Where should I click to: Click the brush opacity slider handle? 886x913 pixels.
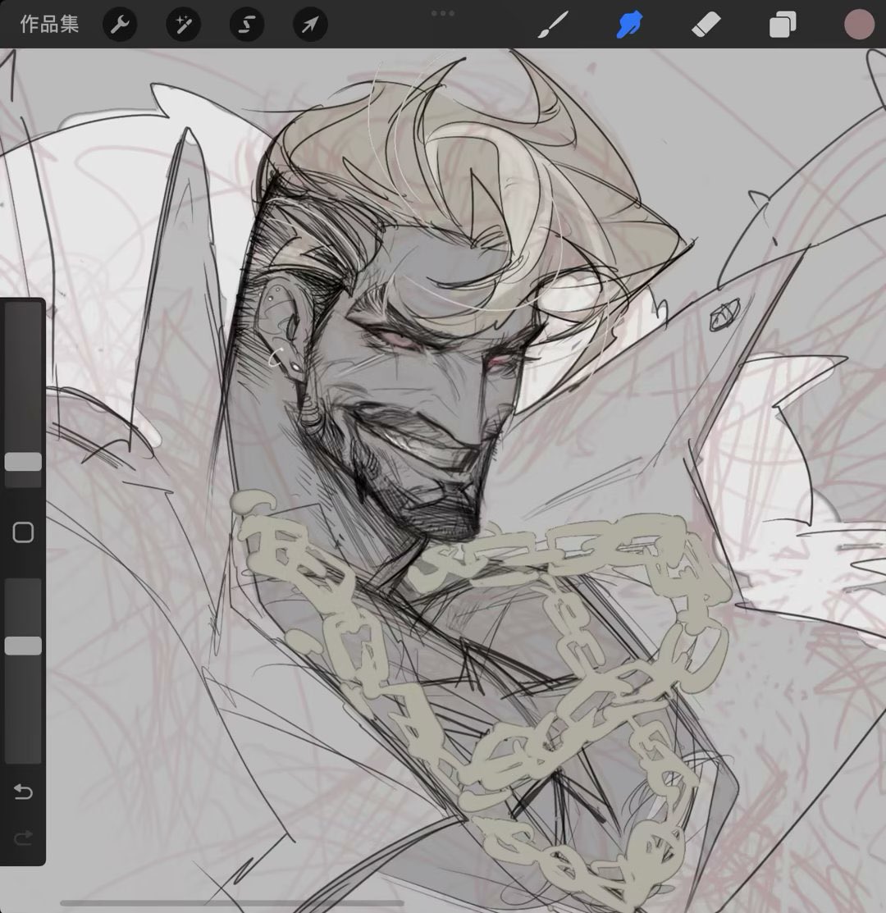[23, 646]
